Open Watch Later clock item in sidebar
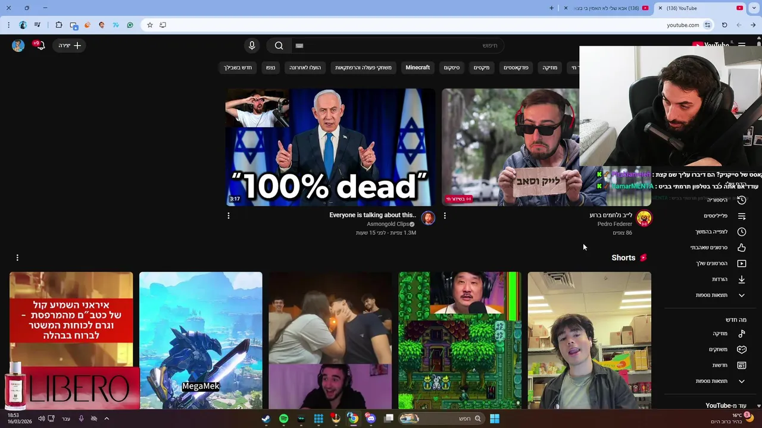 pyautogui.click(x=721, y=232)
